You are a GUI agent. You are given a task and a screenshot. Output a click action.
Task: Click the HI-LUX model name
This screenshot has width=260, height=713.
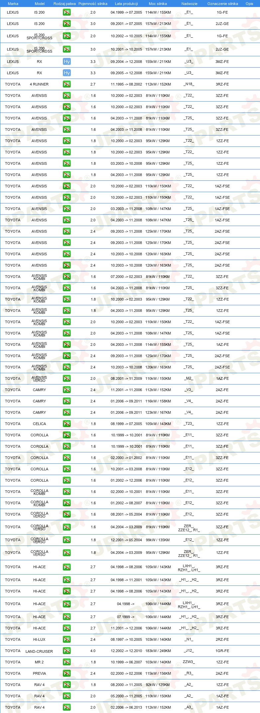tap(40, 639)
